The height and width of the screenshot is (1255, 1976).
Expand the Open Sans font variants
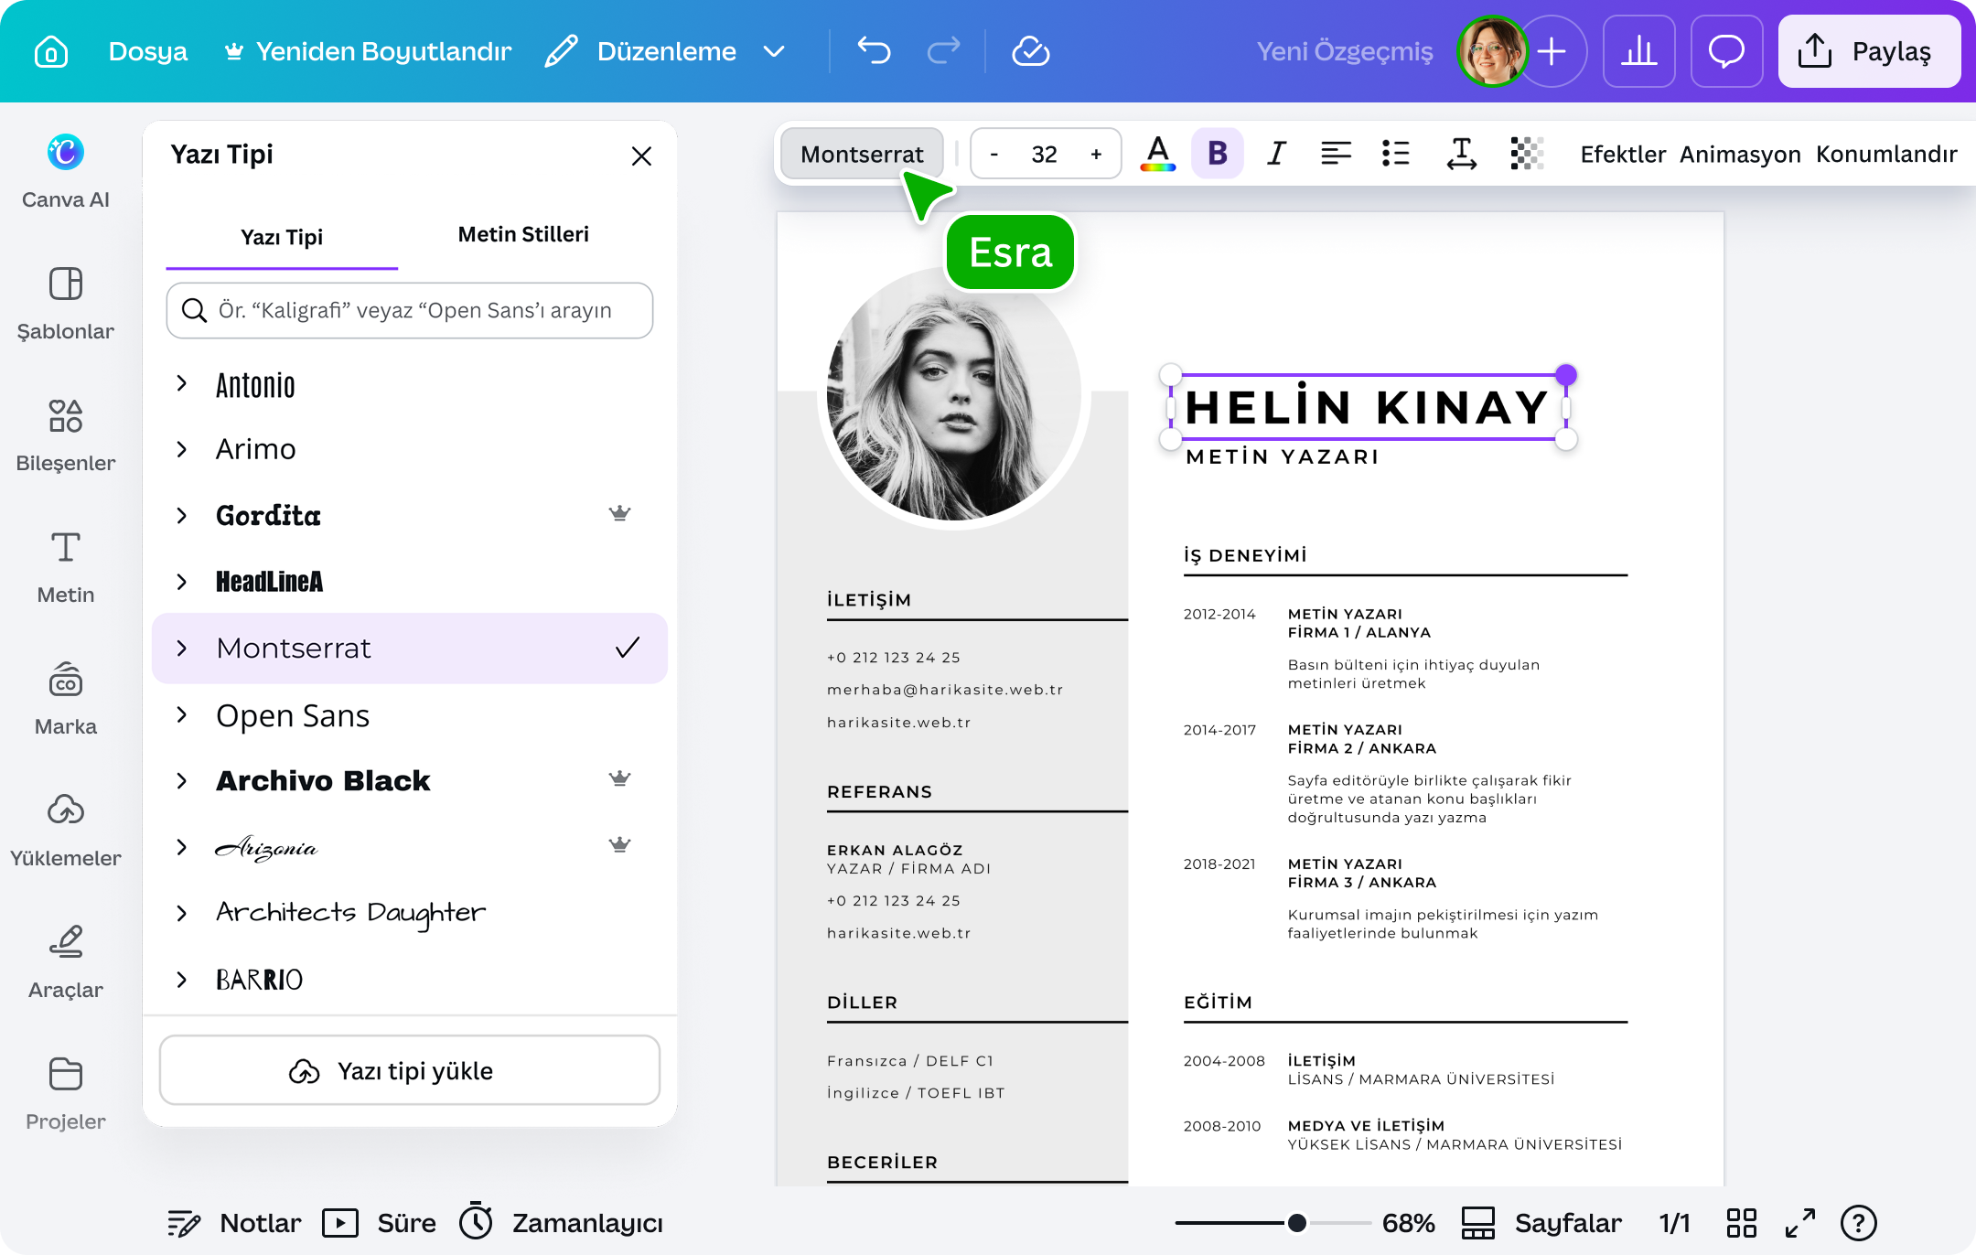[181, 715]
